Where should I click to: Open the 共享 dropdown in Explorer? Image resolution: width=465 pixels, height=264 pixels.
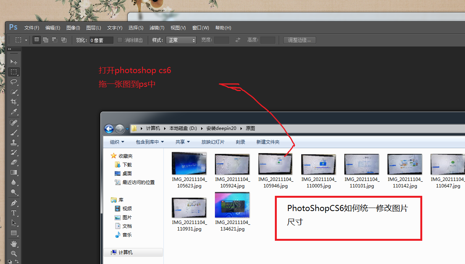click(x=182, y=142)
